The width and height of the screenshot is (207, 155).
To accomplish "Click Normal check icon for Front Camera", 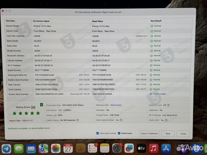I will (x=151, y=89).
